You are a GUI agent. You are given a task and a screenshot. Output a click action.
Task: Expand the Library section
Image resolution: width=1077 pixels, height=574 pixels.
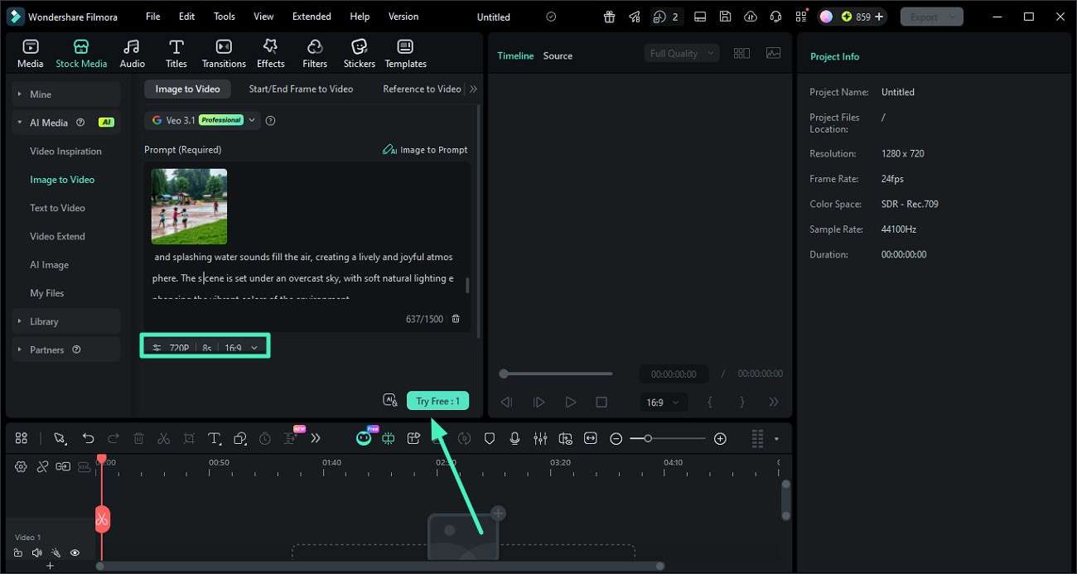pos(66,321)
